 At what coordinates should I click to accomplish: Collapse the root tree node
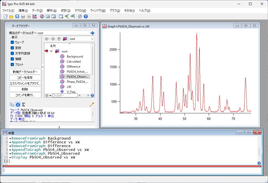pyautogui.click(x=52, y=51)
